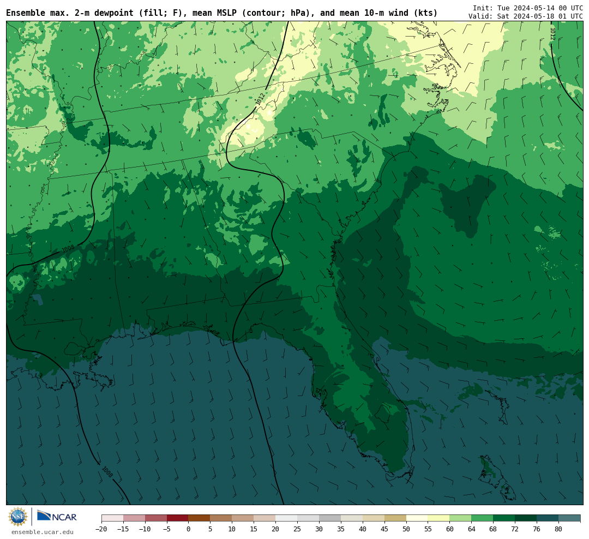Pick the 15 to 20 colorbar swatch

265,518
